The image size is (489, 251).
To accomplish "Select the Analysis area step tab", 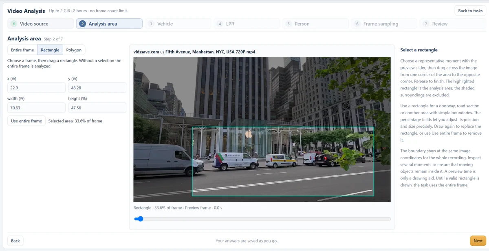I will point(109,24).
